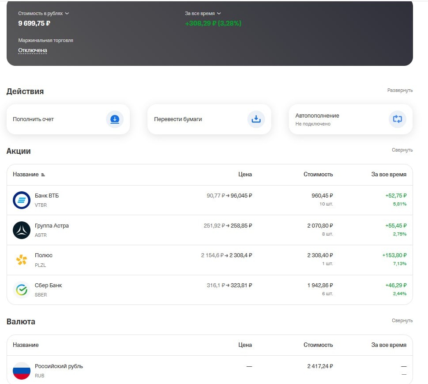This screenshot has width=428, height=384.
Task: Click the Sber price 323,81 ₽
Action: point(241,285)
